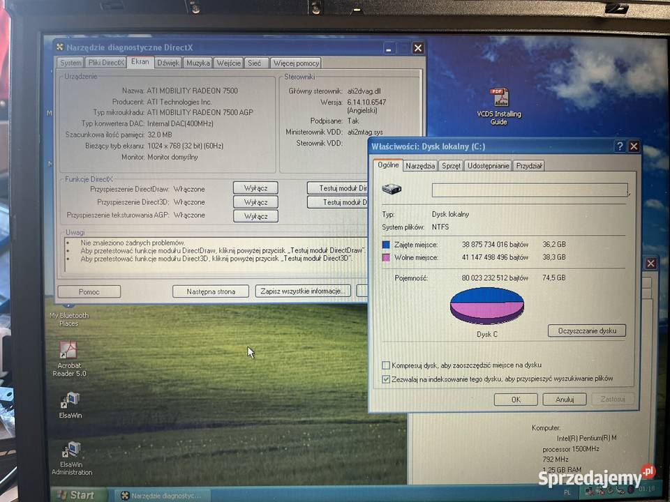Open the Więcej pomocy tab
This screenshot has height=502, width=670.
(296, 63)
